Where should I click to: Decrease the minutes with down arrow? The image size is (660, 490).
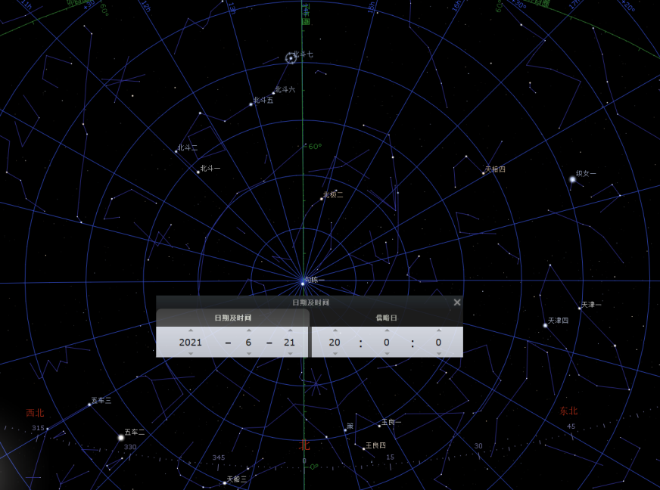(x=387, y=353)
